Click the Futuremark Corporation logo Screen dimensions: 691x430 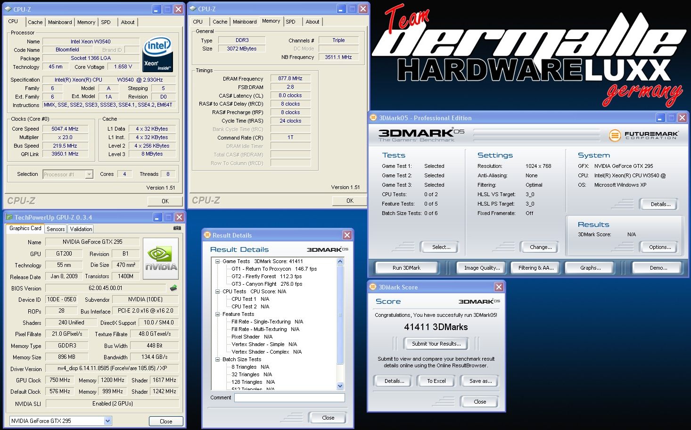coord(644,135)
